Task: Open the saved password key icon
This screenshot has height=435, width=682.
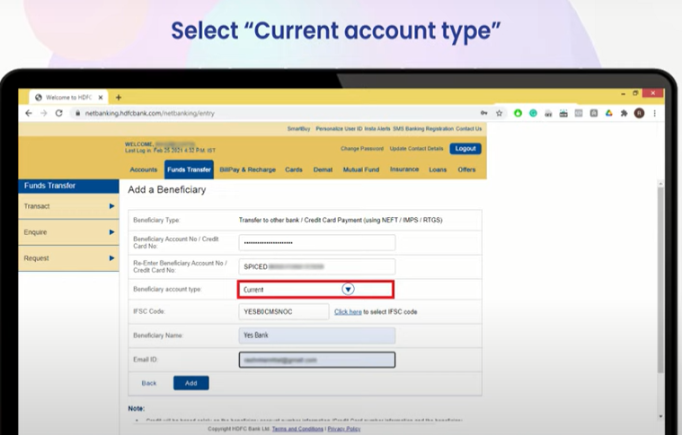Action: pyautogui.click(x=484, y=113)
